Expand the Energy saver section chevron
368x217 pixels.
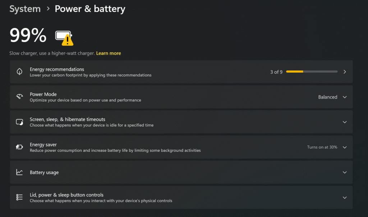(345, 147)
